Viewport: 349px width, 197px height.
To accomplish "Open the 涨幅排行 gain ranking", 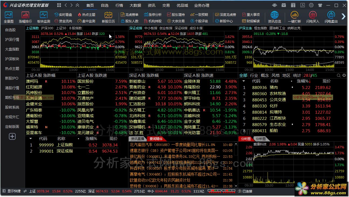I will tap(25, 17).
